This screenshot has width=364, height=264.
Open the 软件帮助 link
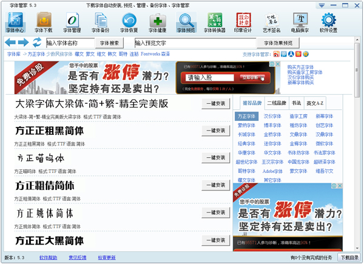point(49,257)
